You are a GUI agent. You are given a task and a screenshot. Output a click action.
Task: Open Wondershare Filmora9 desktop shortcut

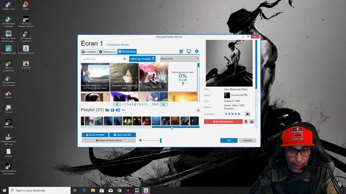9,22
